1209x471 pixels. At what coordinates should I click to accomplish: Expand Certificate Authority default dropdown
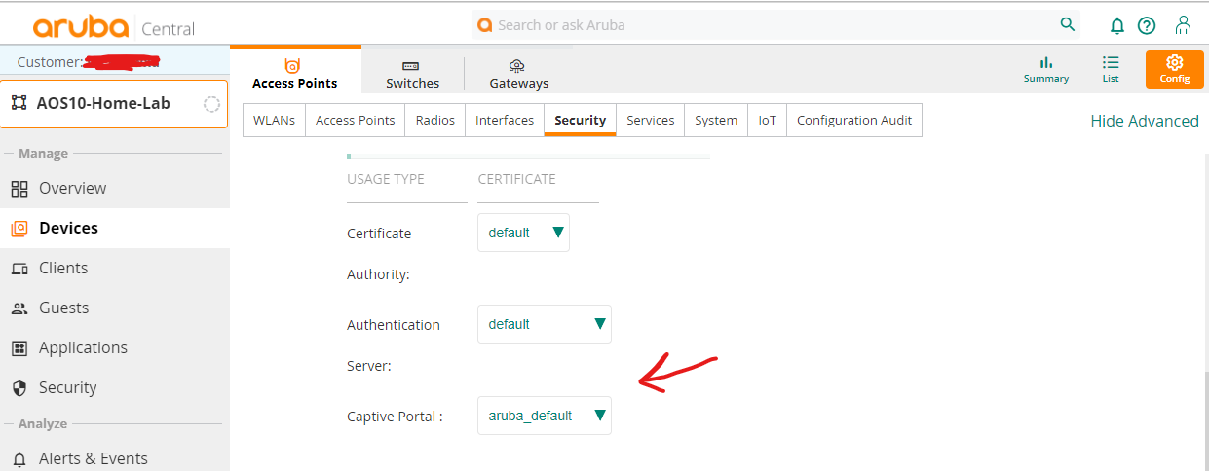click(523, 233)
